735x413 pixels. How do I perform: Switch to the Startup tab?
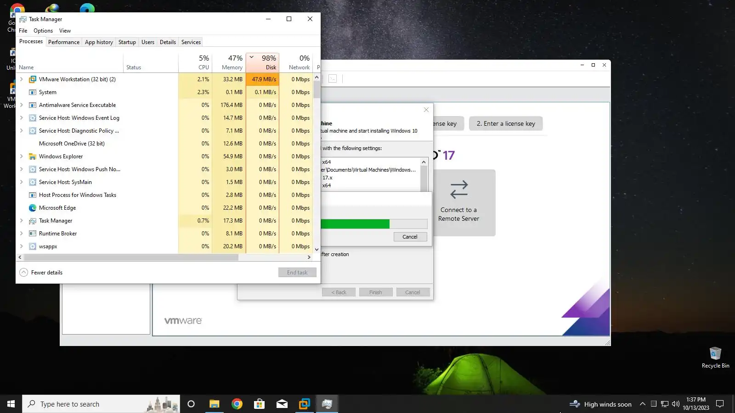point(127,42)
